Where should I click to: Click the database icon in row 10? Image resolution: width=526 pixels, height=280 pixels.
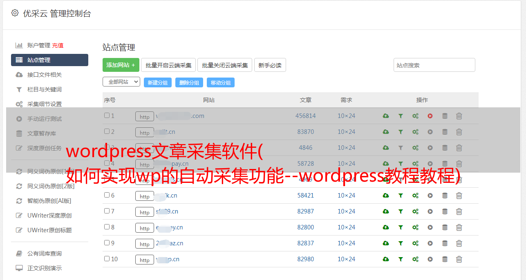tap(445, 259)
